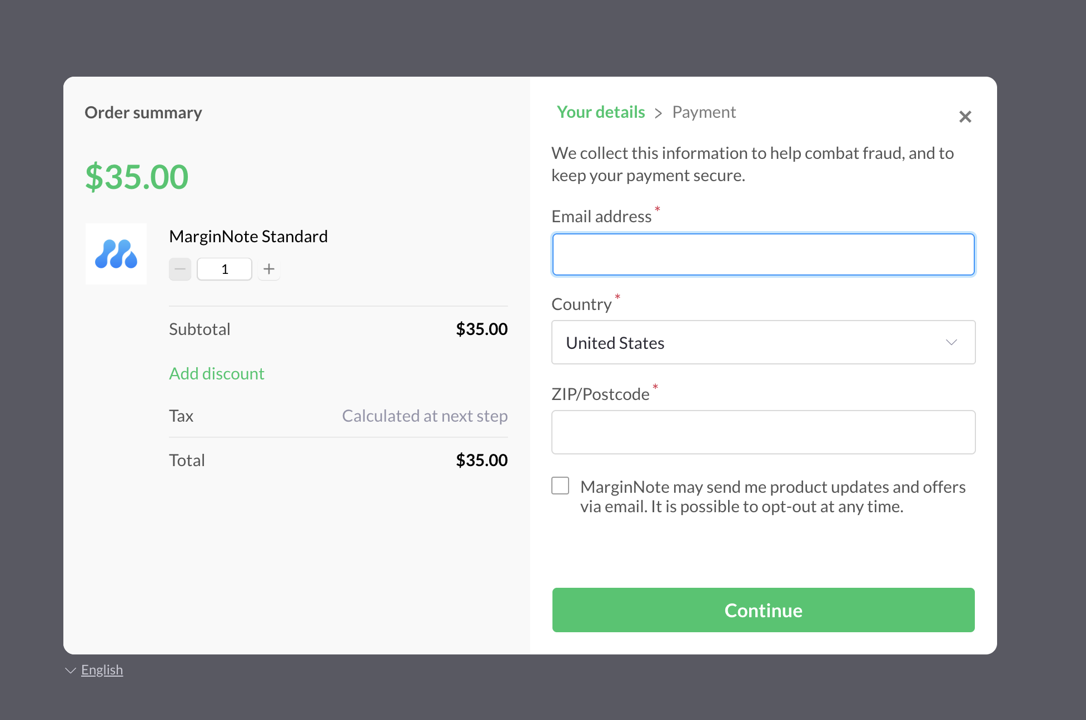Click the Email address field label
The width and height of the screenshot is (1086, 720).
[x=601, y=216]
